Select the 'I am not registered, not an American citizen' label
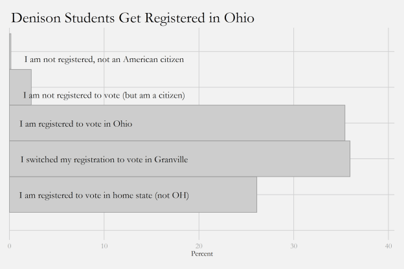 pyautogui.click(x=104, y=59)
